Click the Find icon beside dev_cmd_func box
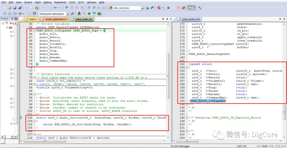Image resolution: width=287 pixels, height=148 pixels. coord(147,8)
